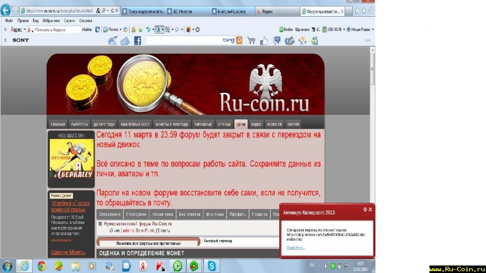Click the chat bubble icon in Sony toolbar
Image resolution: width=486 pixels, height=273 pixels.
(277, 41)
